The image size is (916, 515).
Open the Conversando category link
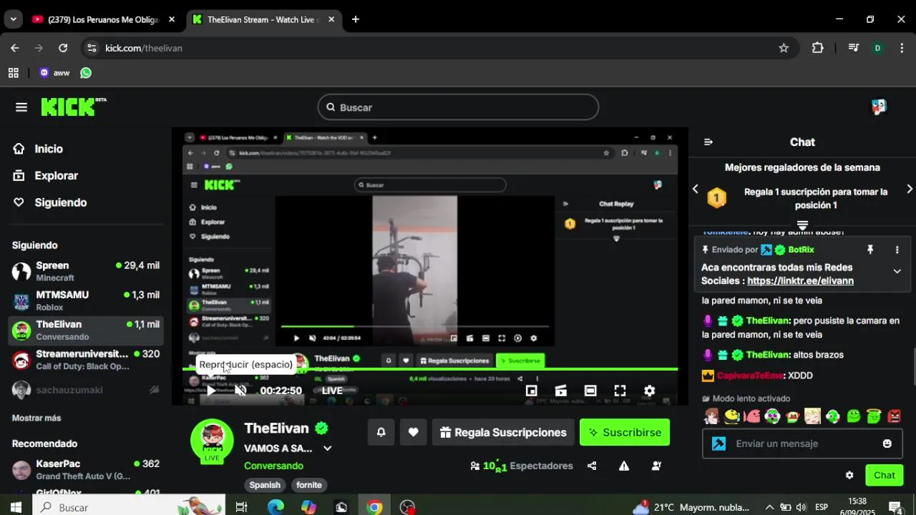coord(273,466)
